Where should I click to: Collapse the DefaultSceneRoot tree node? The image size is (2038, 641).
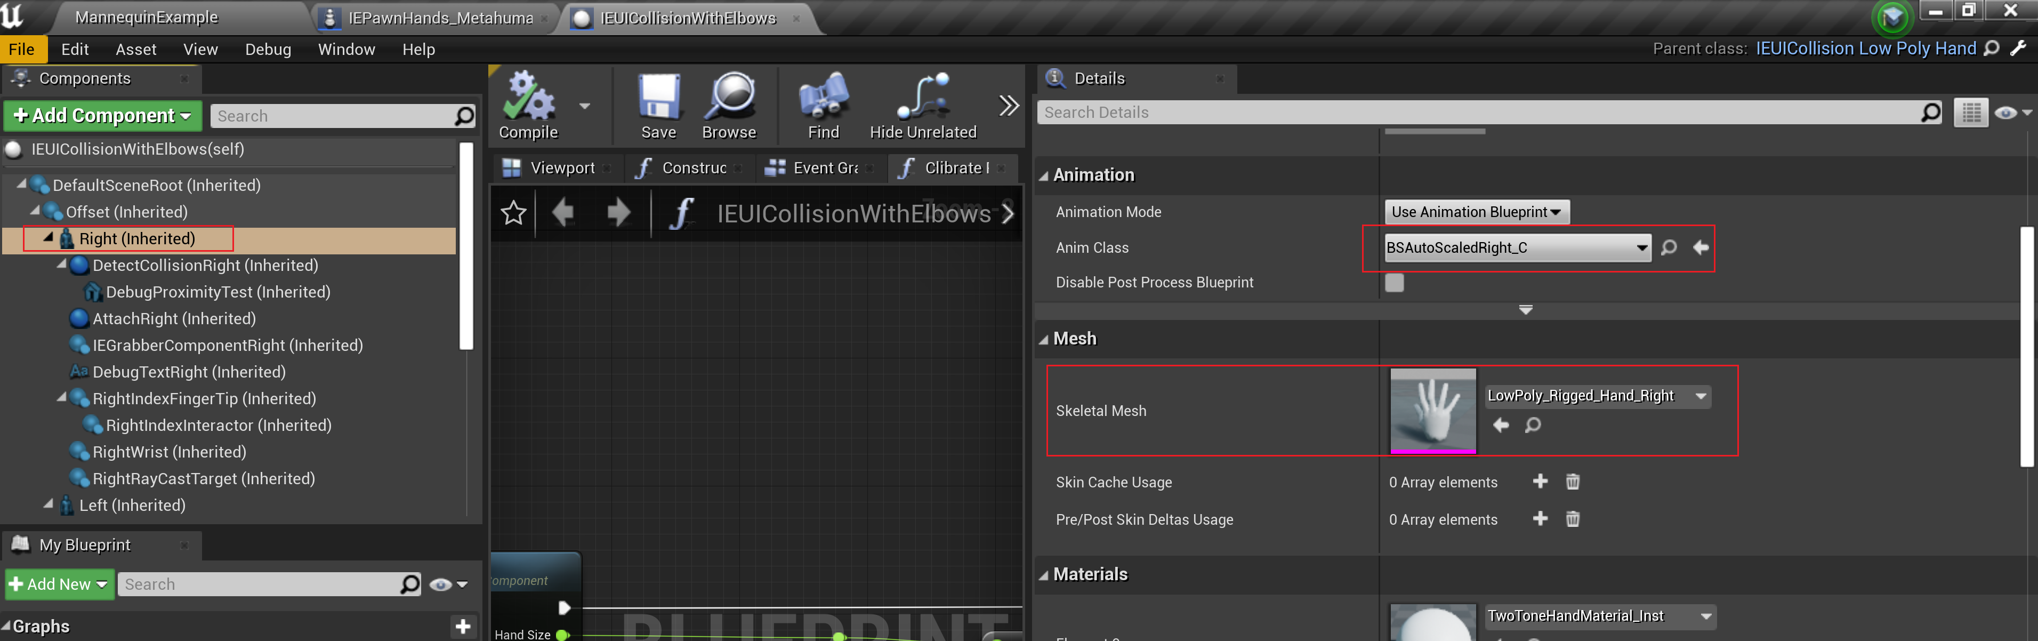click(x=21, y=185)
